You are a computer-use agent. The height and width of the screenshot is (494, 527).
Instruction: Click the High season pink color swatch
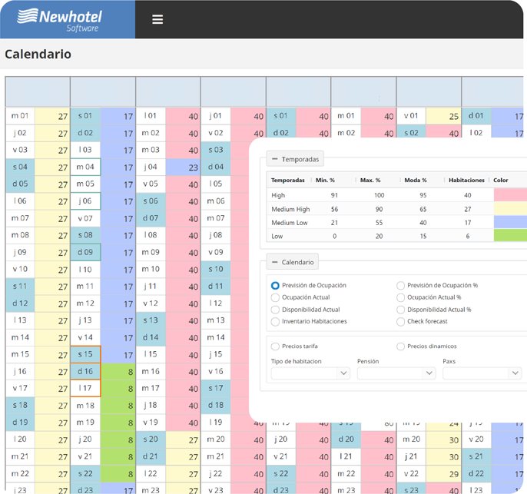pos(510,195)
